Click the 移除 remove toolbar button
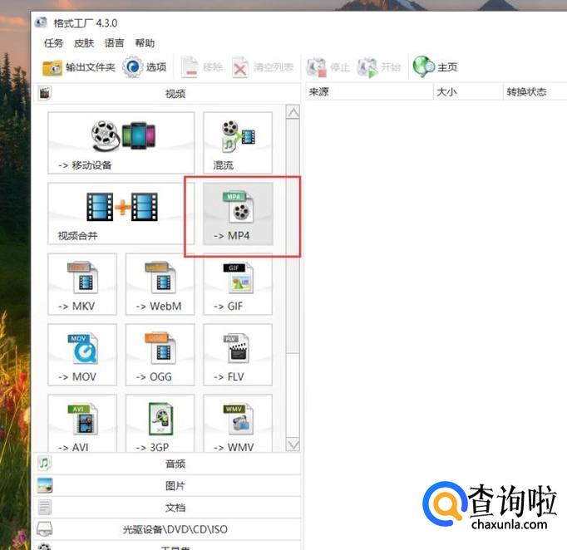 click(x=202, y=67)
